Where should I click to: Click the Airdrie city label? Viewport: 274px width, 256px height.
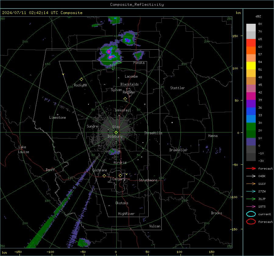click(120, 163)
